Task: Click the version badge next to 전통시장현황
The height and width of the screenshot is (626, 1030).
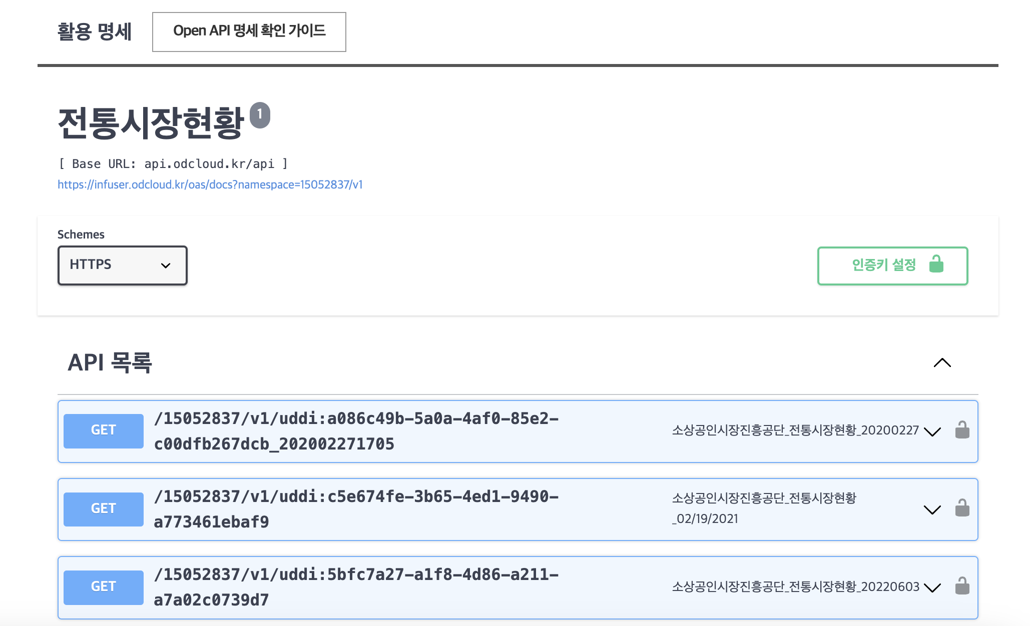Action: click(260, 115)
